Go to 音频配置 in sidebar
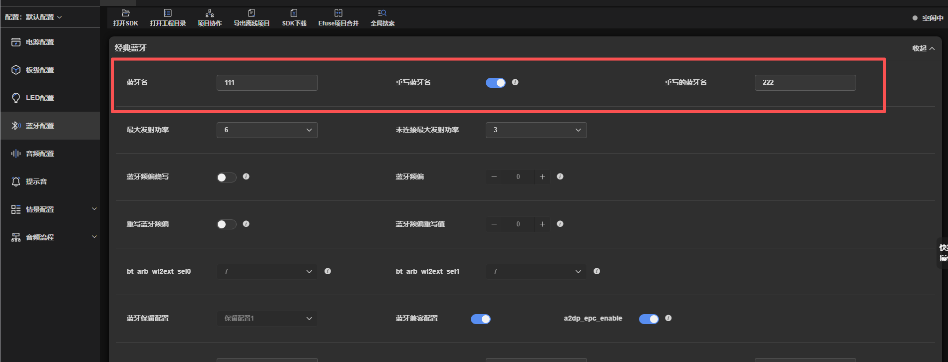Image resolution: width=948 pixels, height=362 pixels. [x=50, y=154]
